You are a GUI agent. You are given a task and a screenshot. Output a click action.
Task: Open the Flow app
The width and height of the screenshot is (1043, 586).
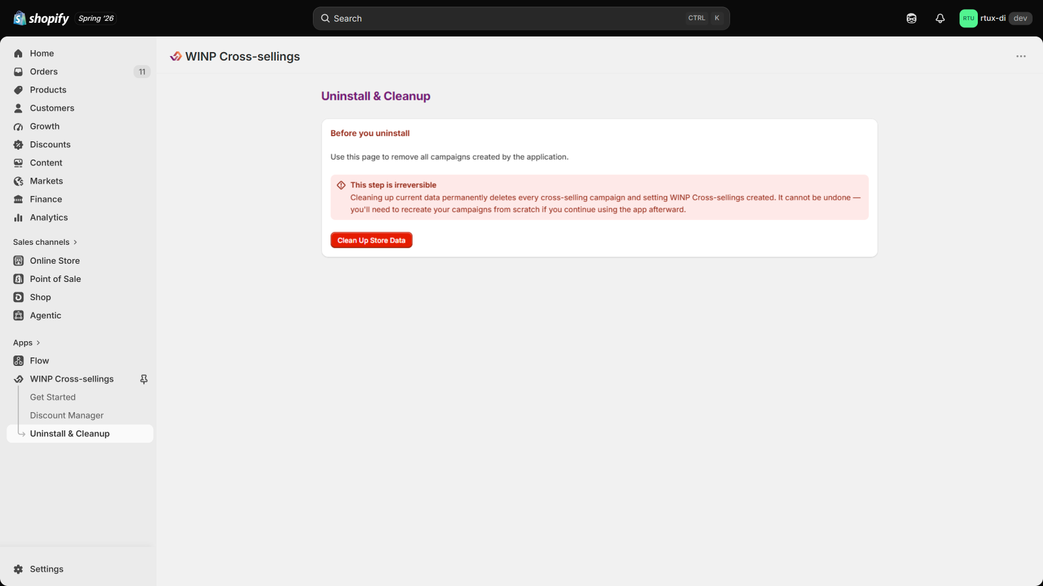pyautogui.click(x=80, y=361)
